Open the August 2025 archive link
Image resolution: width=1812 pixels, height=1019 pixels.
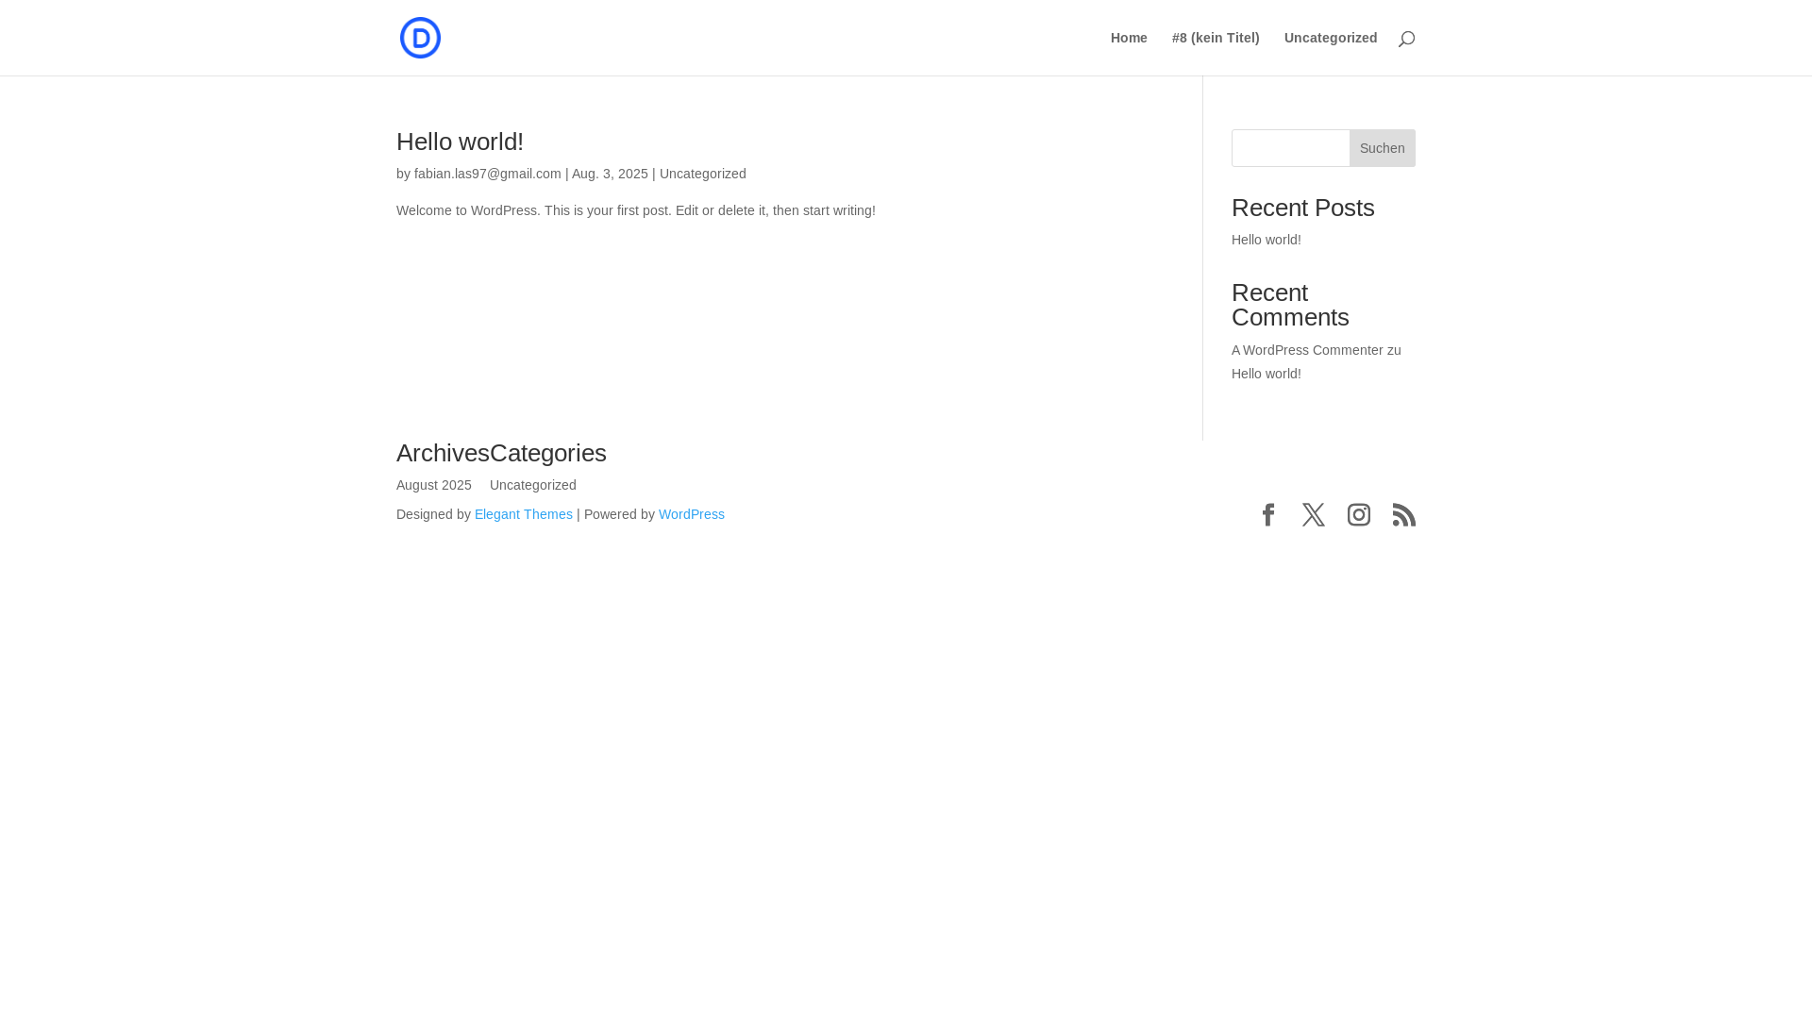tap(434, 485)
